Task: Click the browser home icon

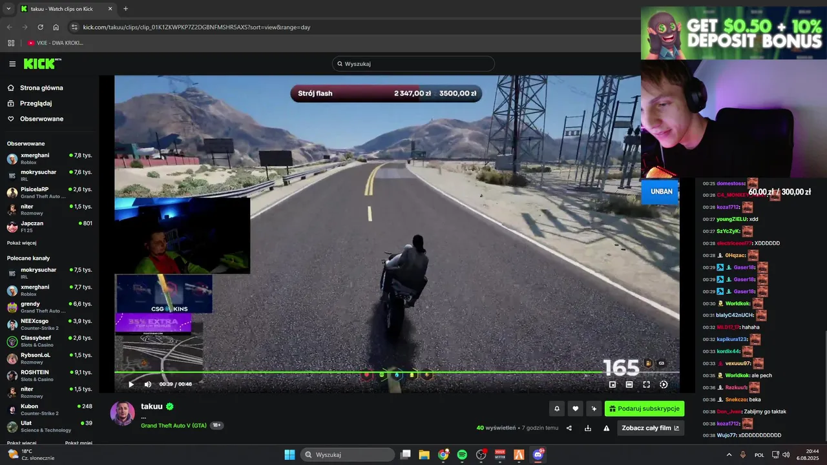Action: (x=56, y=27)
